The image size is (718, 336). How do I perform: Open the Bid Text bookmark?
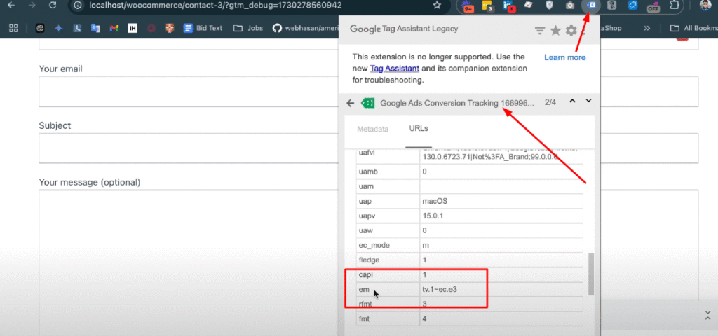[x=203, y=28]
